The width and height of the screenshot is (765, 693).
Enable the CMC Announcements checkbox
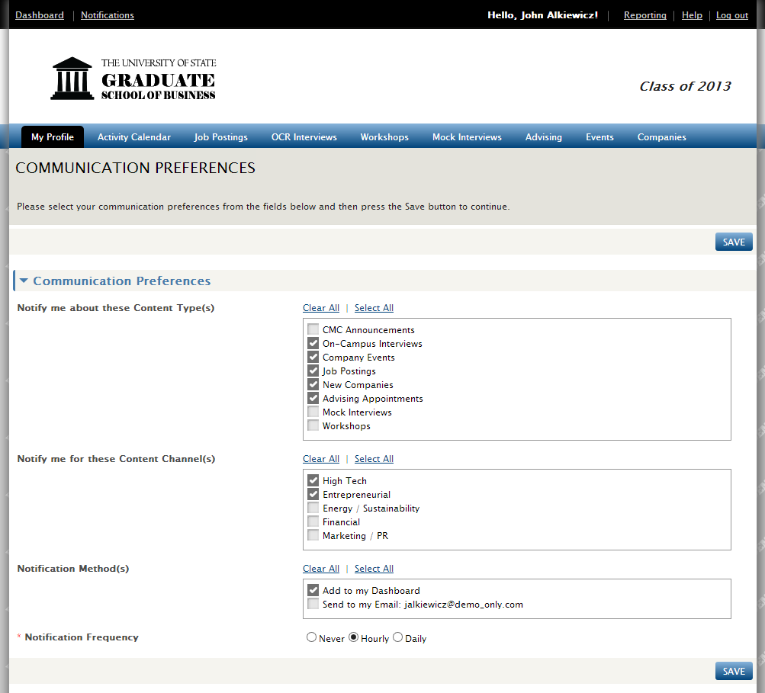313,329
